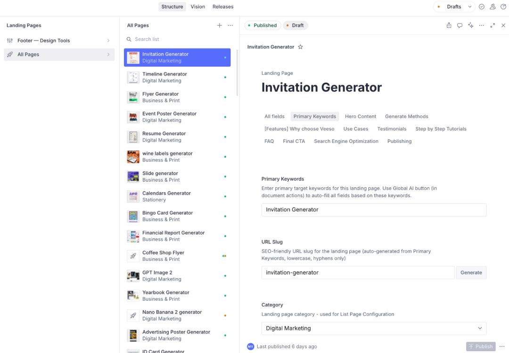Open the Hero Content tab
The width and height of the screenshot is (509, 353).
coord(361,116)
